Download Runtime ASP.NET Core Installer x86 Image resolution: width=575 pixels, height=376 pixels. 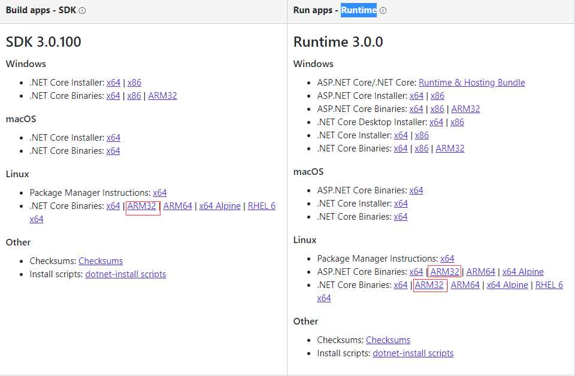437,96
